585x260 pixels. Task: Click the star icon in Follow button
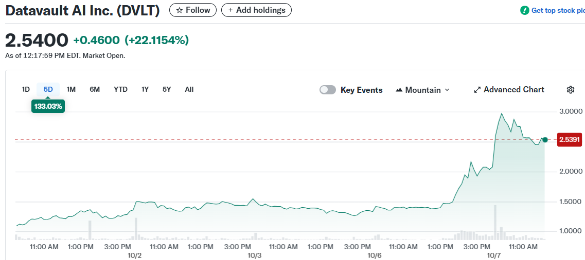click(179, 10)
